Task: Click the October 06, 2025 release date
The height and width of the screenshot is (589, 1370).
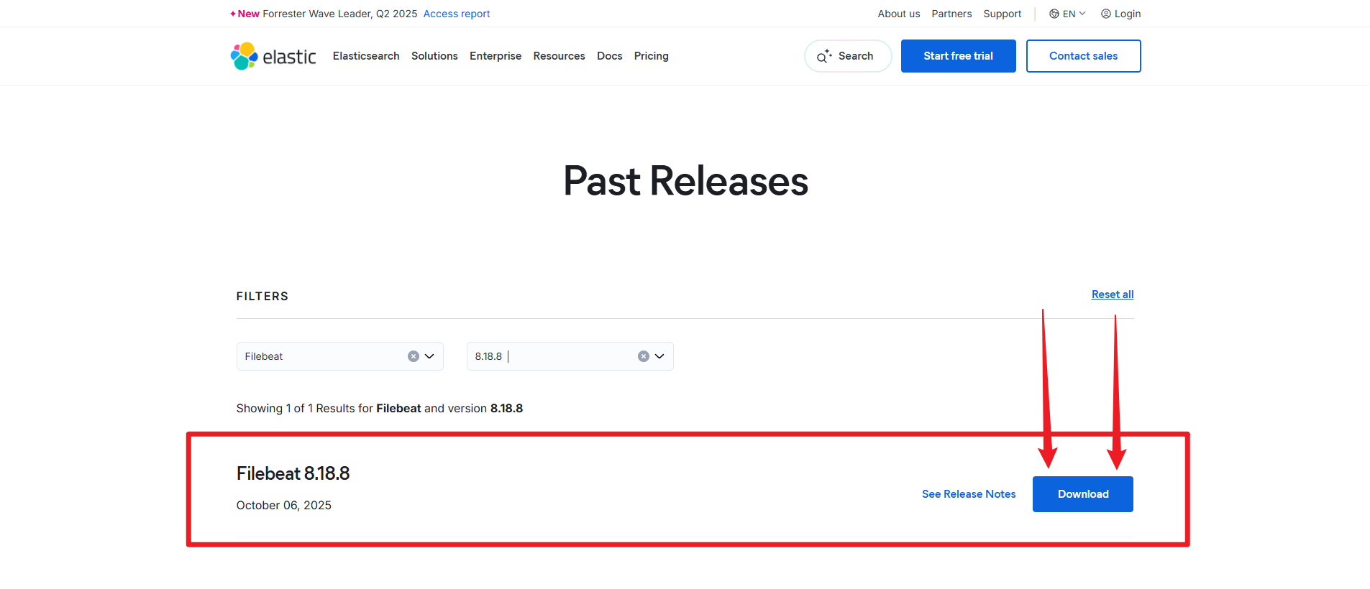Action: 284,506
